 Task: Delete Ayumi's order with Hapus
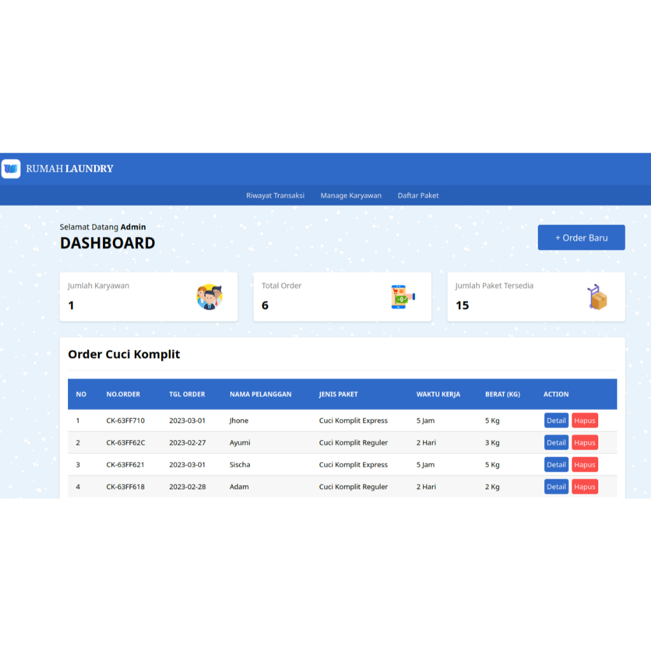coord(585,442)
